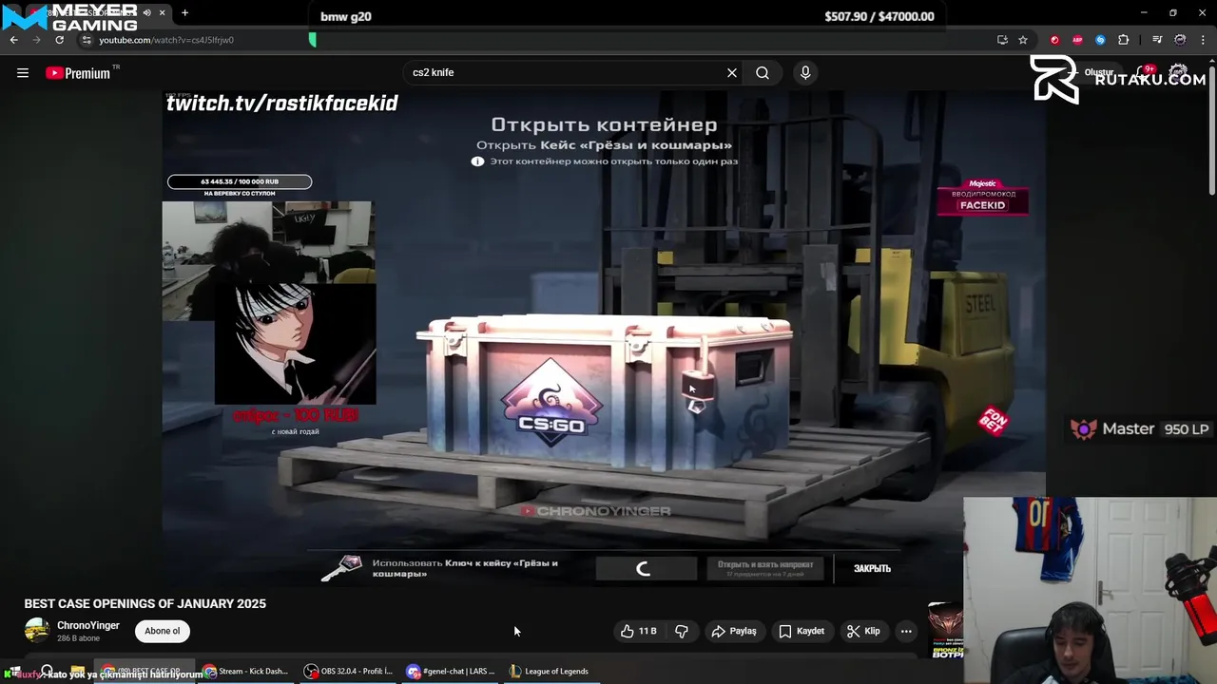Open the YouTube account avatar menu
Viewport: 1217px width, 684px height.
[x=1179, y=73]
